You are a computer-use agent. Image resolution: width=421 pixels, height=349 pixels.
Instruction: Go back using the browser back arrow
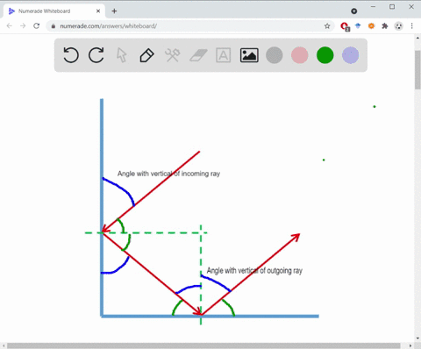[x=10, y=26]
